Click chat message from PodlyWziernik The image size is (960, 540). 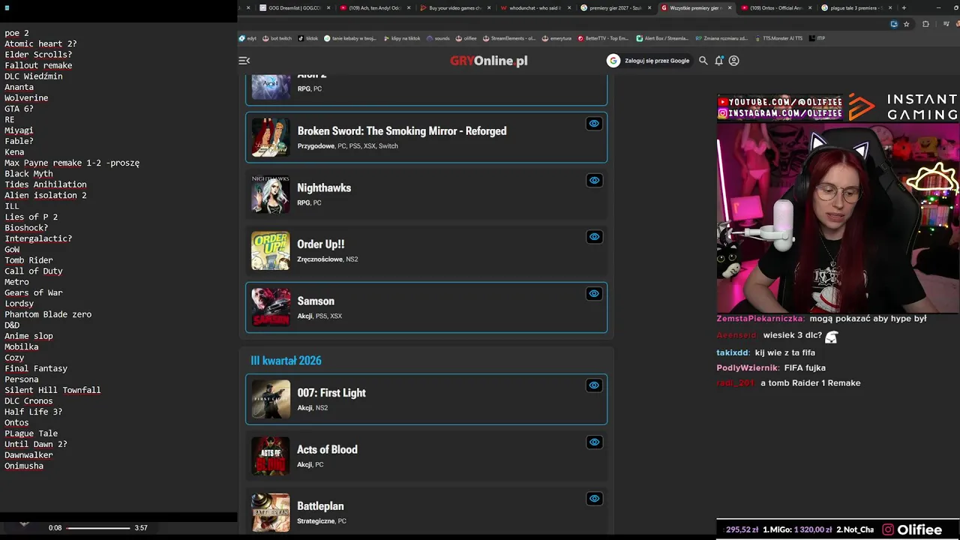pos(771,367)
